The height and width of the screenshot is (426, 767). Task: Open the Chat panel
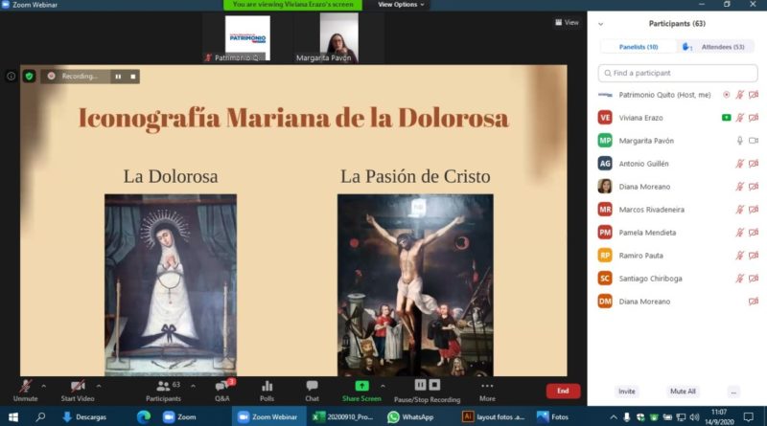click(312, 391)
